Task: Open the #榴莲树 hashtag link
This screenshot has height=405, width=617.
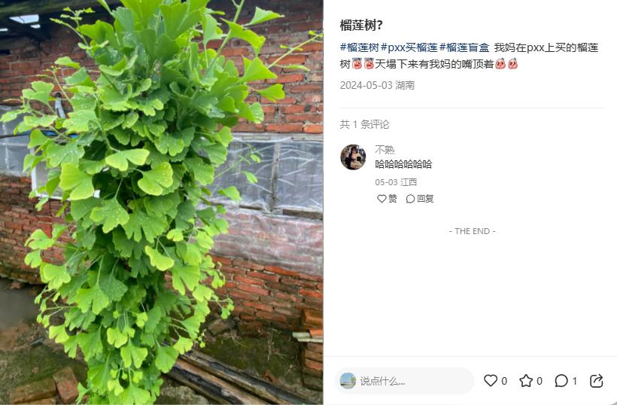Action: tap(359, 47)
